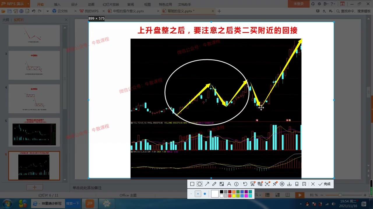Viewport: 373px width, 209px height.
Task: Click the undo arrow in quick access toolbar
Action: (x=34, y=11)
